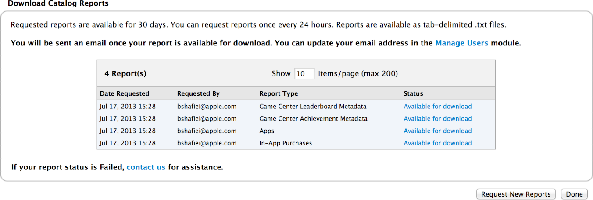Screen dimensions: 593x200
Task: Click the contact us link
Action: pyautogui.click(x=146, y=167)
